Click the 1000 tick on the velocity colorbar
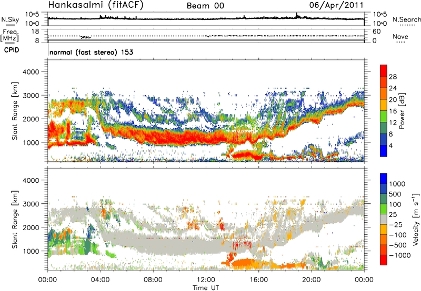Viewport: 421px width, 291px height. pyautogui.click(x=397, y=184)
